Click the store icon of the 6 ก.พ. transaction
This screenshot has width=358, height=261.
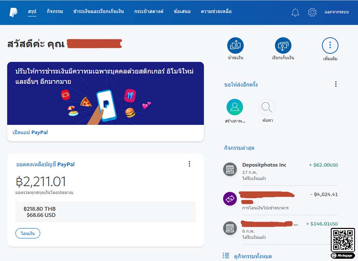(230, 228)
